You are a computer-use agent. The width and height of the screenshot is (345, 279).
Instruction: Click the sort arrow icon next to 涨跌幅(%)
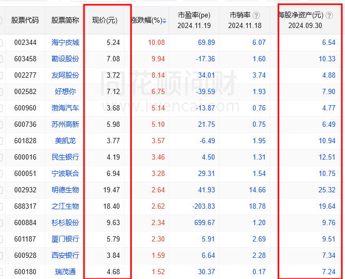click(165, 21)
